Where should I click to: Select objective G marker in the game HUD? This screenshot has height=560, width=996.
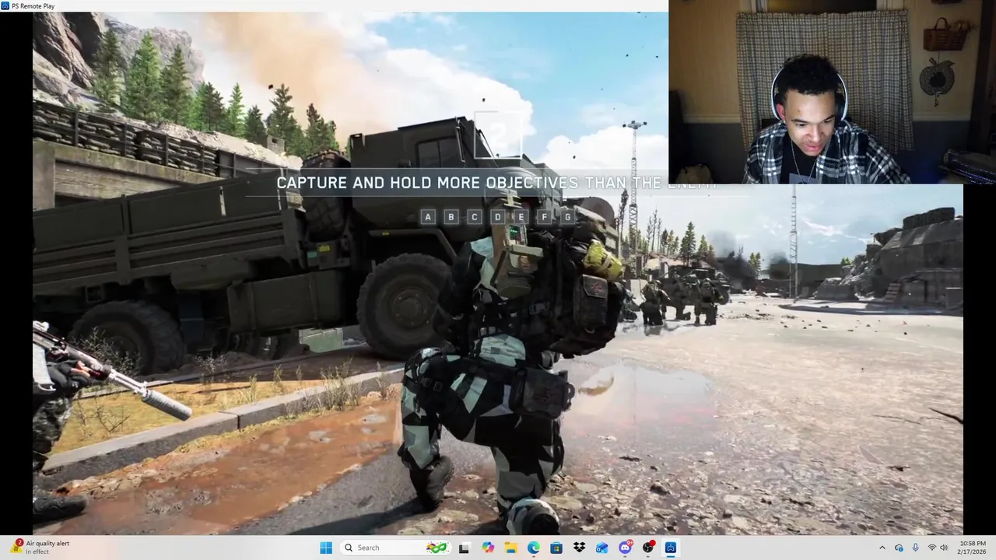coord(568,217)
